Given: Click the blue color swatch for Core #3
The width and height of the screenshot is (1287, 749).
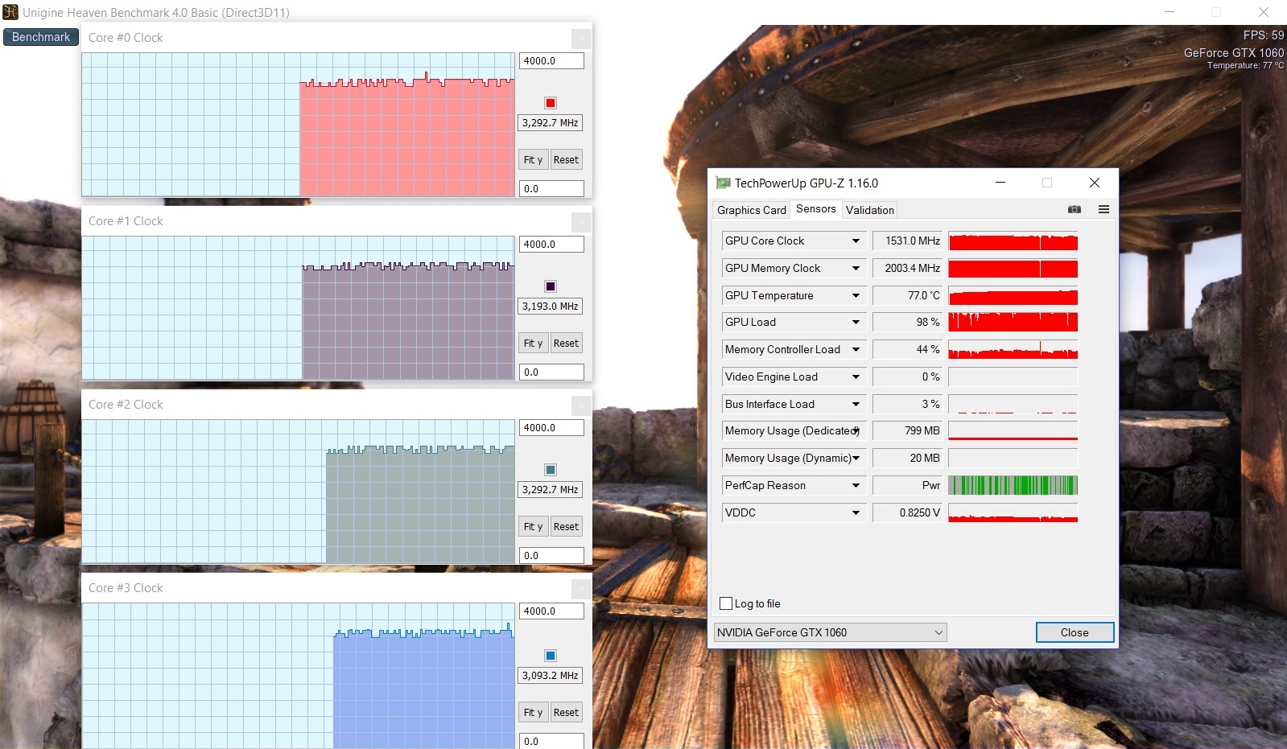Looking at the screenshot, I should tap(551, 656).
